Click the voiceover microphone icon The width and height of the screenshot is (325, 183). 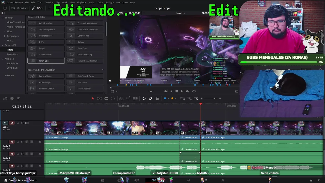18,98
